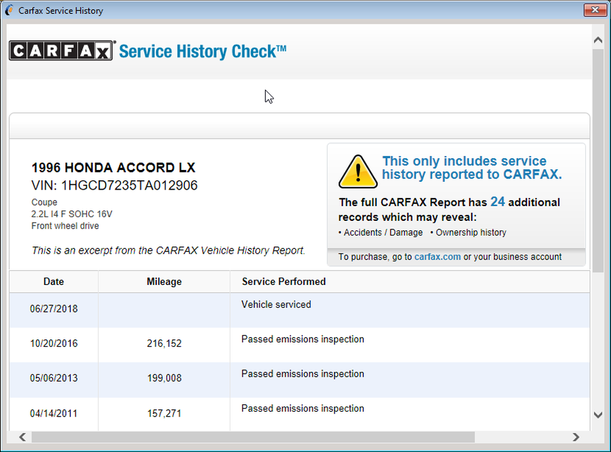611x452 pixels.
Task: Click the 'This only includes service history' notice
Action: point(472,168)
